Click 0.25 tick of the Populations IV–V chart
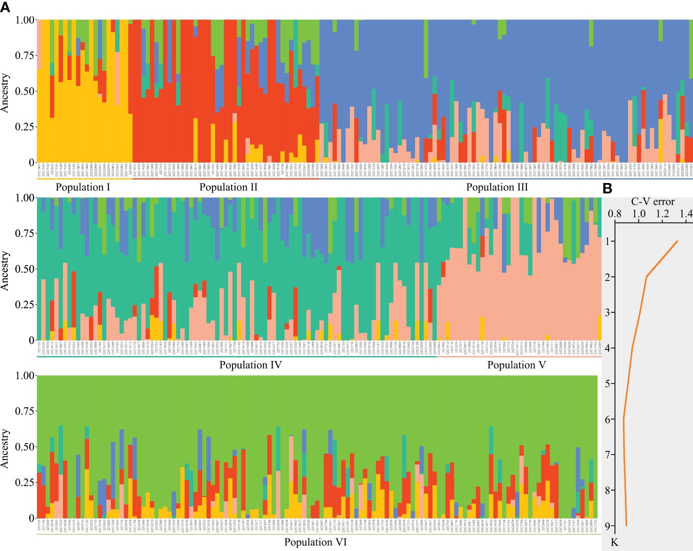The width and height of the screenshot is (693, 551). point(23,305)
